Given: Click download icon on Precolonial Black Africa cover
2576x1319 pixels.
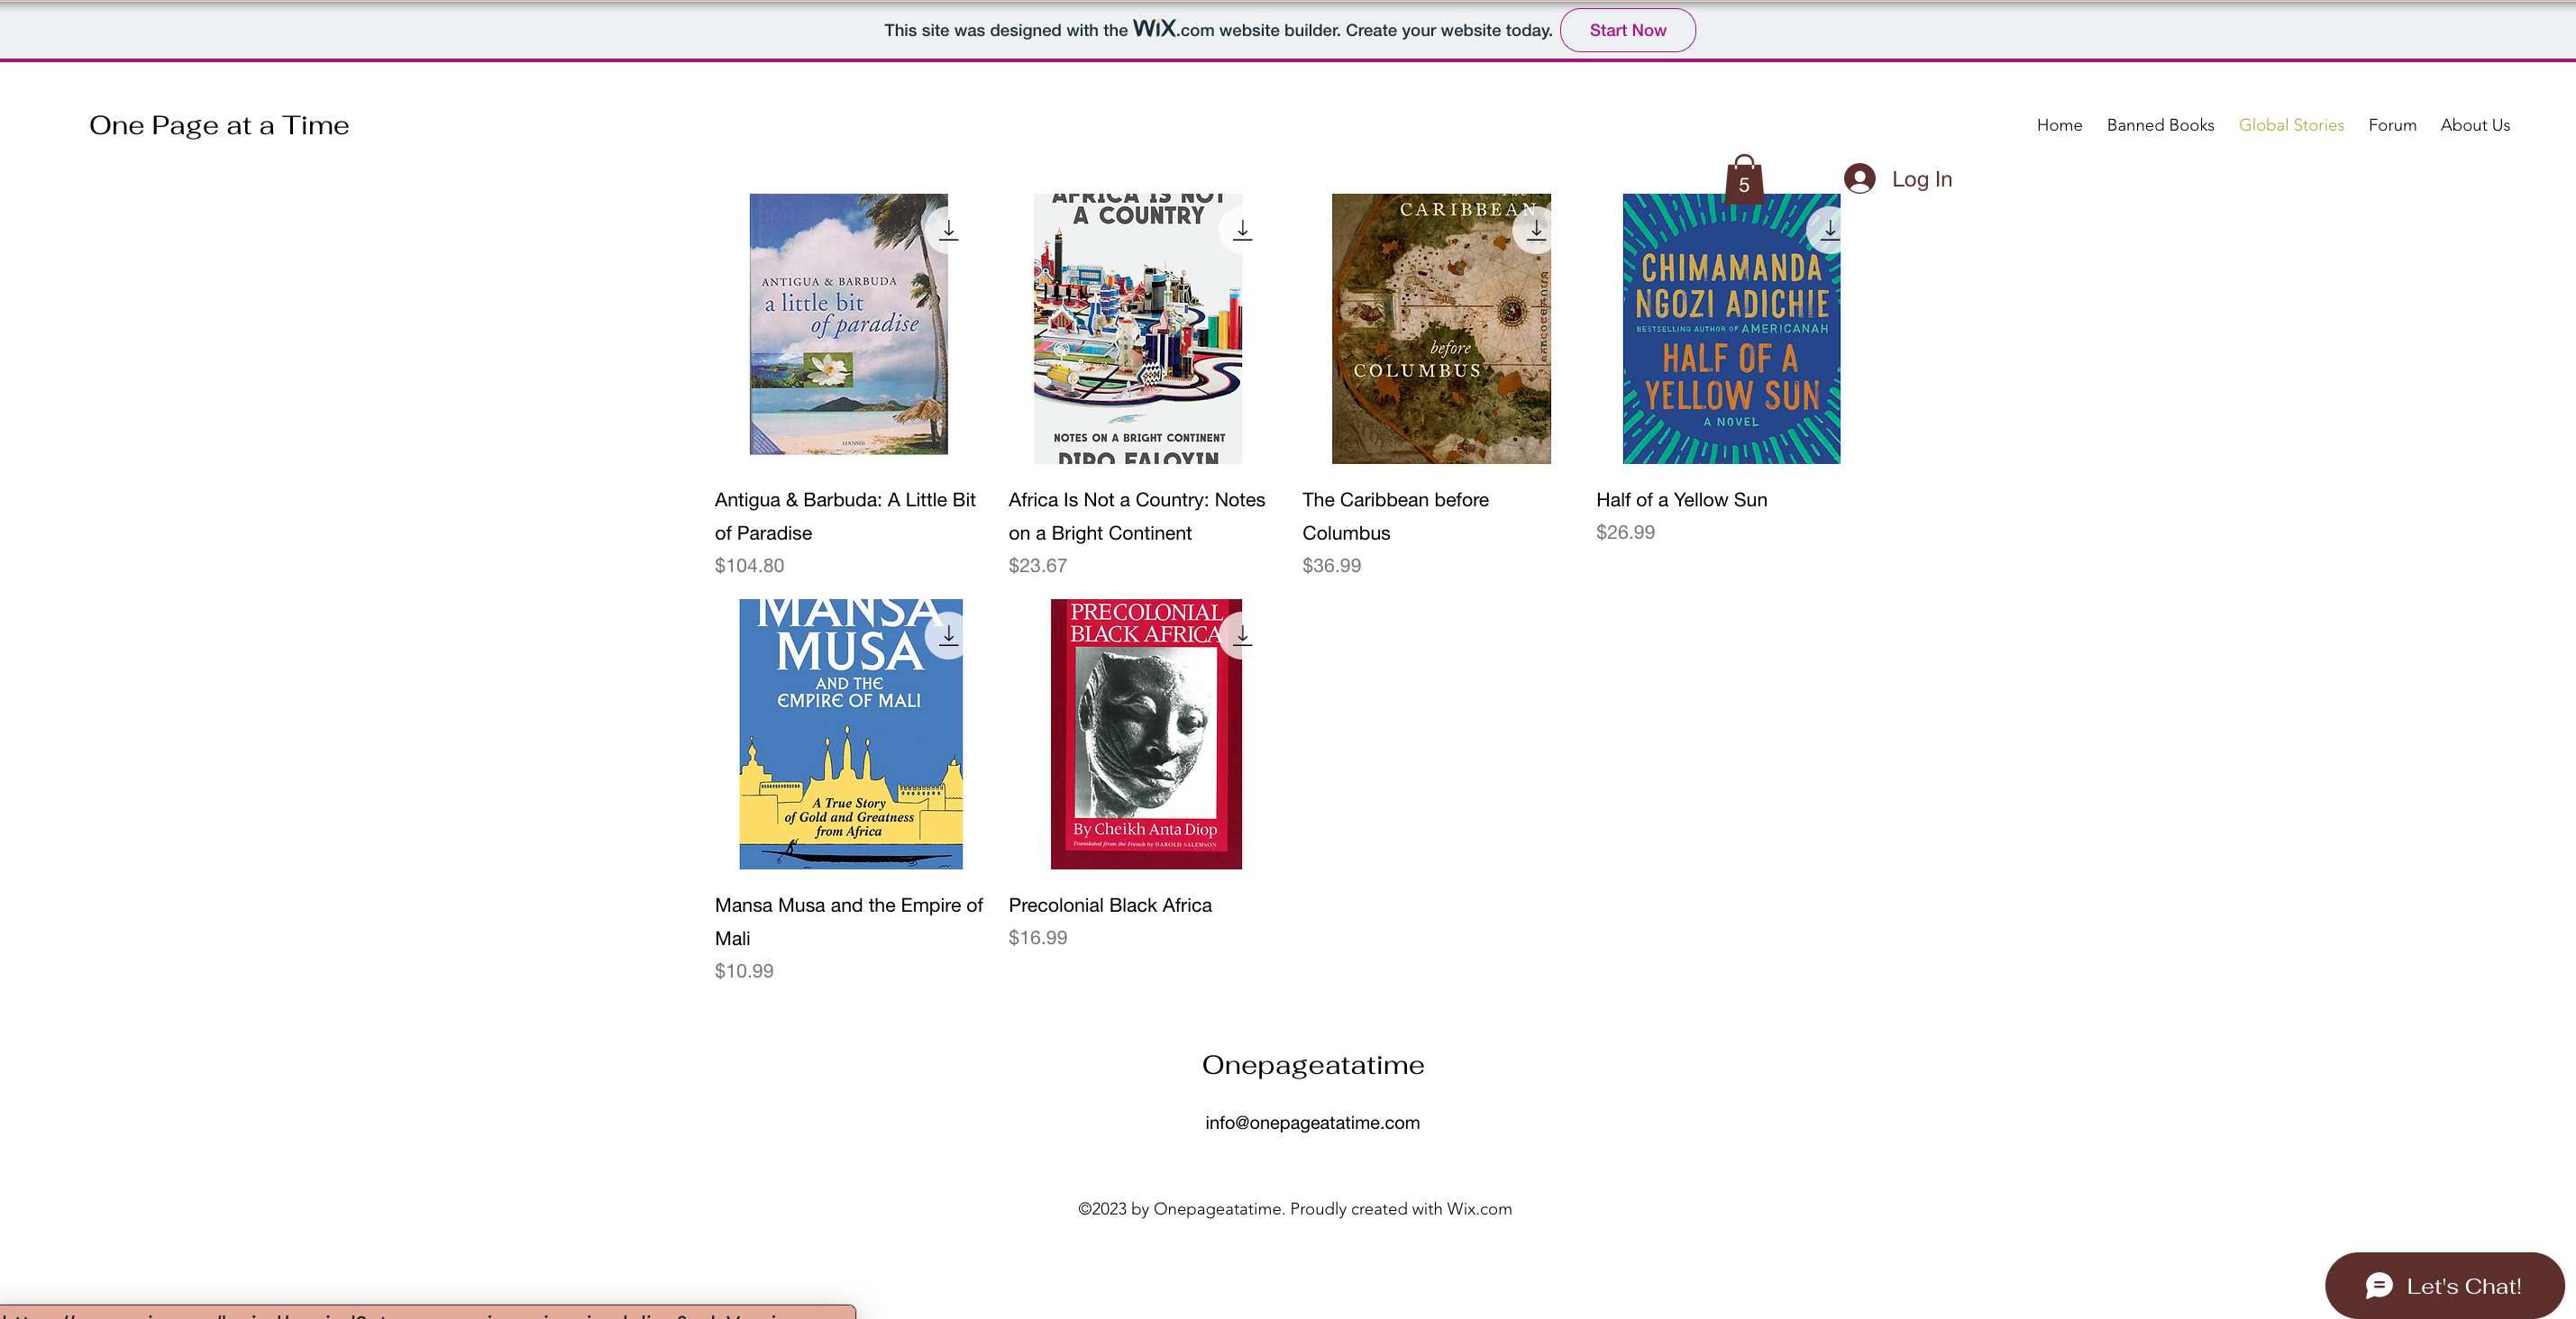Looking at the screenshot, I should tap(1242, 635).
